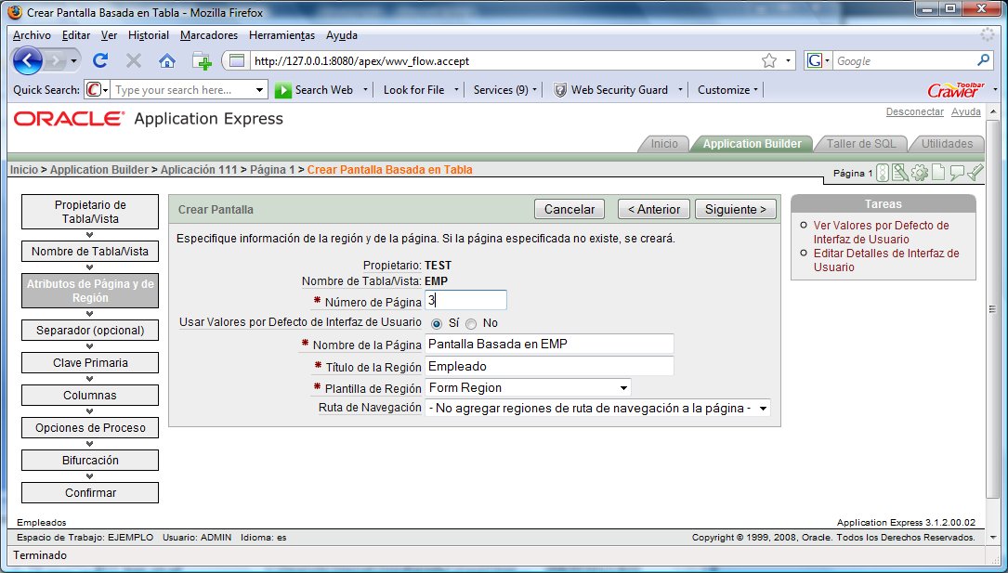Open the Services (9) dropdown arrow
Screen dimensions: 1008x573
tap(534, 90)
